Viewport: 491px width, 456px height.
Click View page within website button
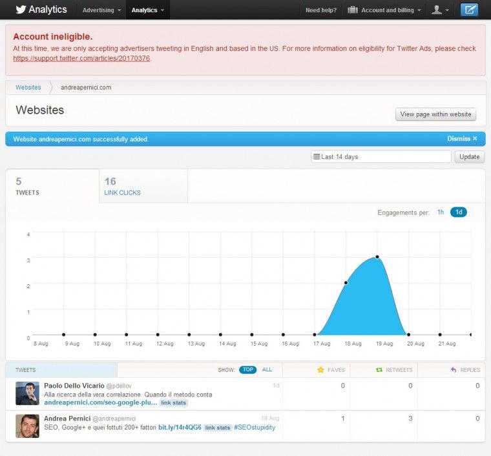[435, 114]
